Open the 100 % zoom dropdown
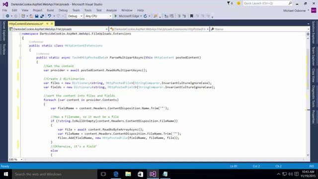This screenshot has height=179, width=318. pyautogui.click(x=15, y=160)
